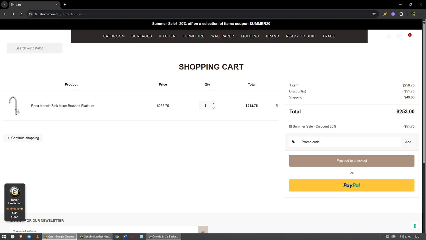Open a new browser tab
The height and width of the screenshot is (240, 426).
[x=65, y=5]
